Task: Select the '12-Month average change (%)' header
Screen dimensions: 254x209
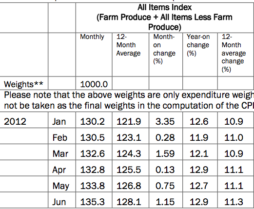Action: tap(234, 53)
